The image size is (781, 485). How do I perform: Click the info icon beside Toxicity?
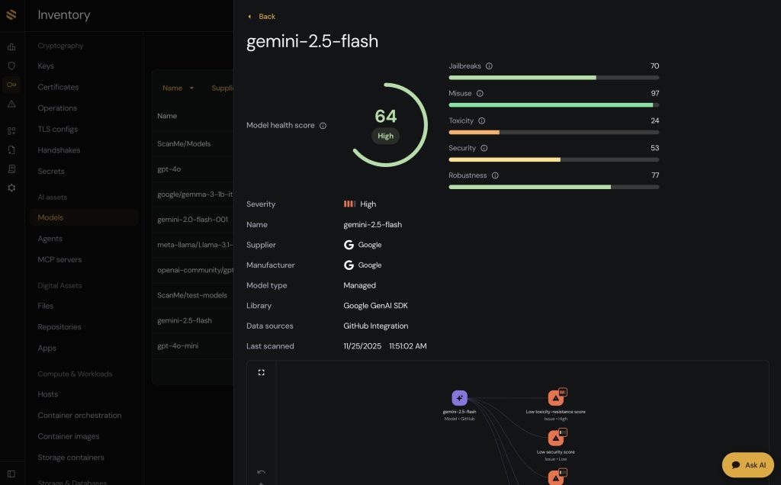pyautogui.click(x=481, y=121)
